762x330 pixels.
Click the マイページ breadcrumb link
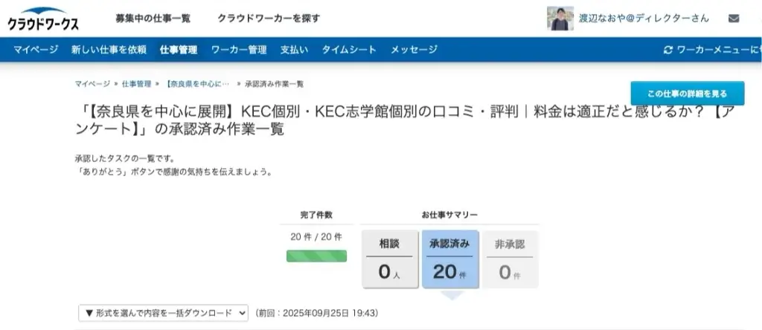[x=92, y=84]
